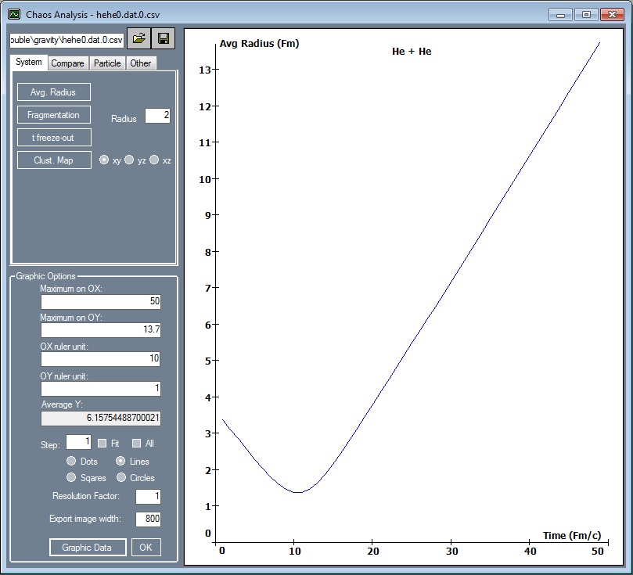This screenshot has width=633, height=575.
Task: Switch to the Compare tab
Action: coord(67,63)
